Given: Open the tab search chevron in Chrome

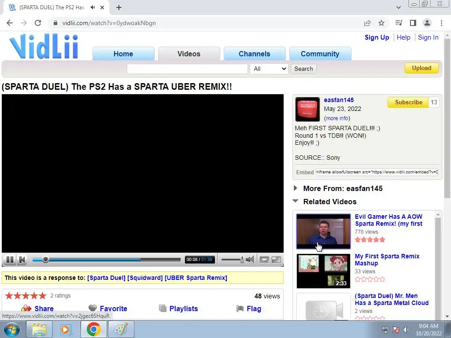Looking at the screenshot, I should tap(398, 7).
